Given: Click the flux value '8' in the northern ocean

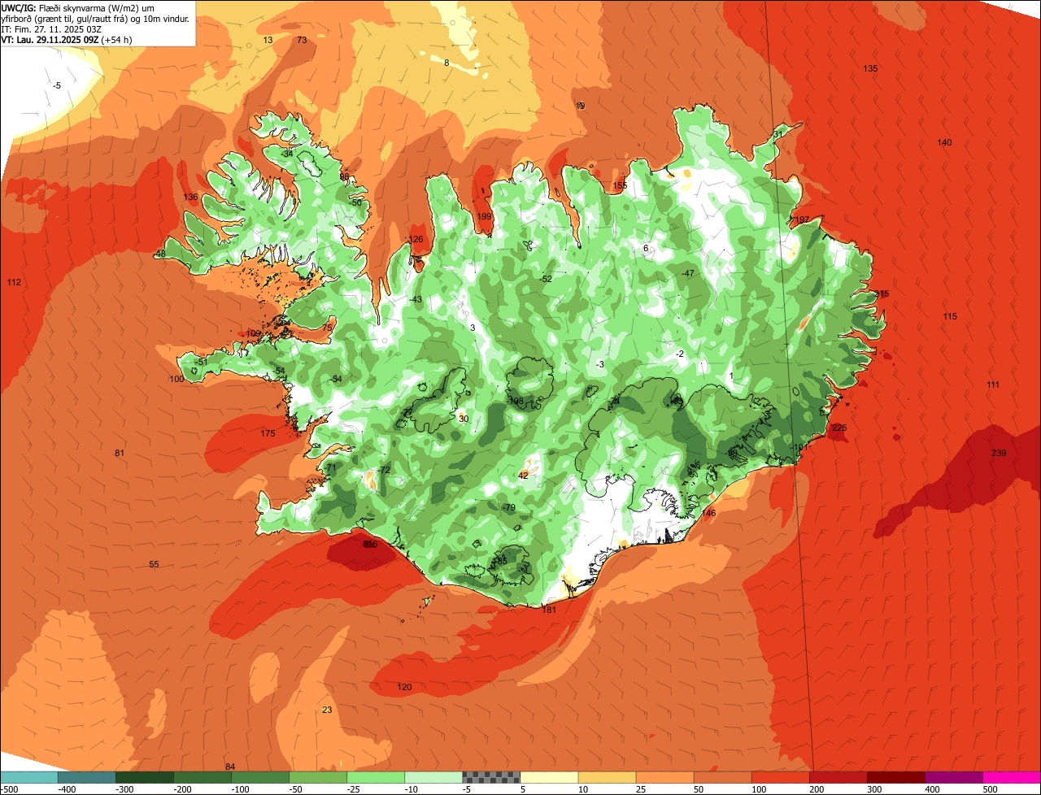Looking at the screenshot, I should click(446, 63).
